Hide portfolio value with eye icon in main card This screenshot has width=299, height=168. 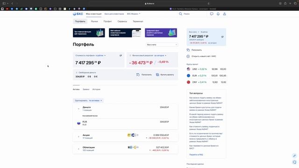(121, 56)
